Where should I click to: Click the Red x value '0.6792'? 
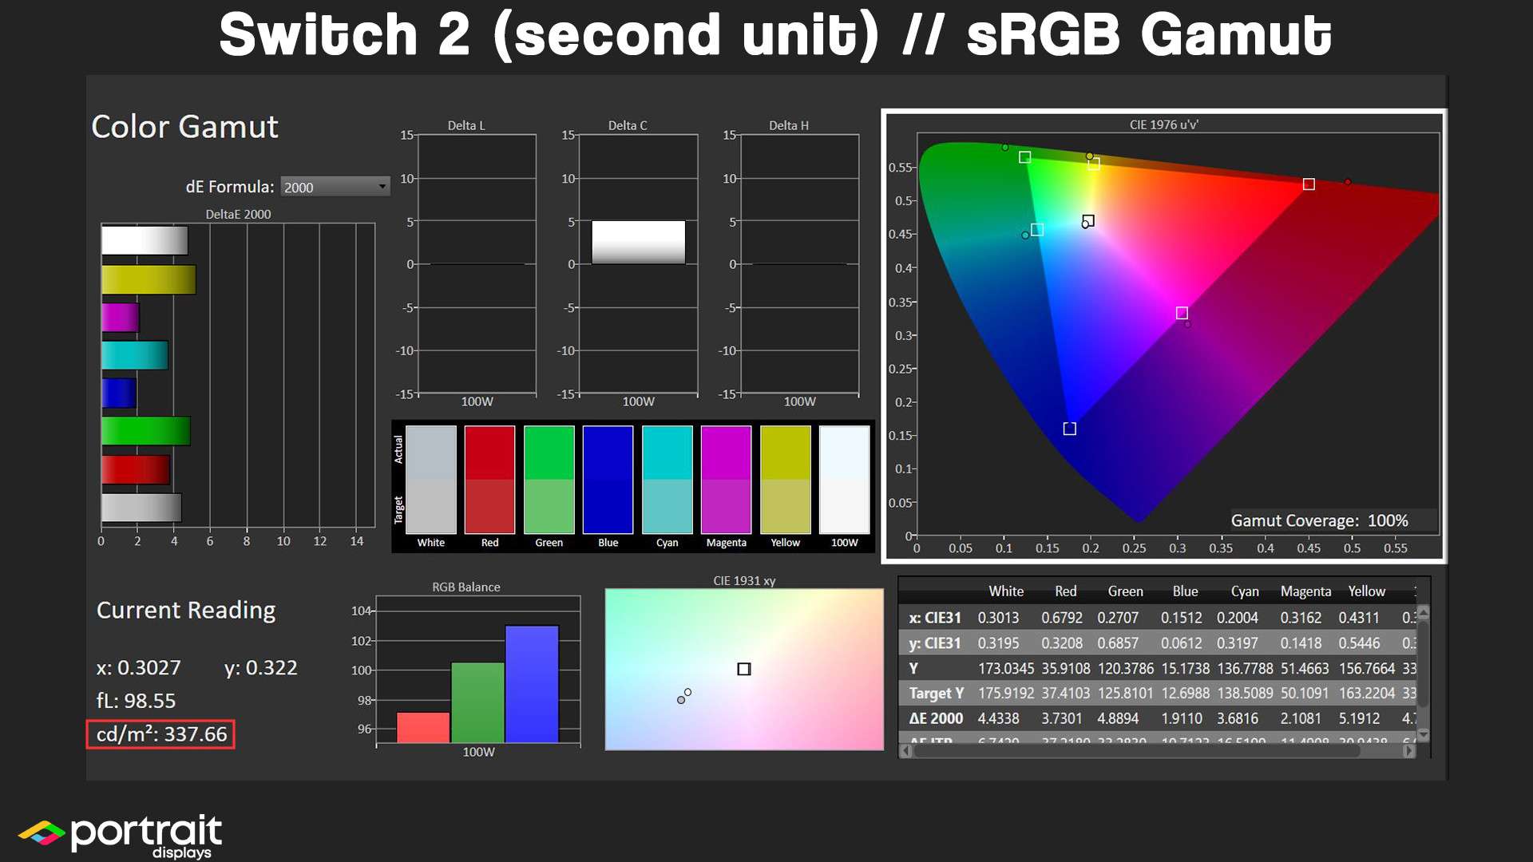[1062, 618]
